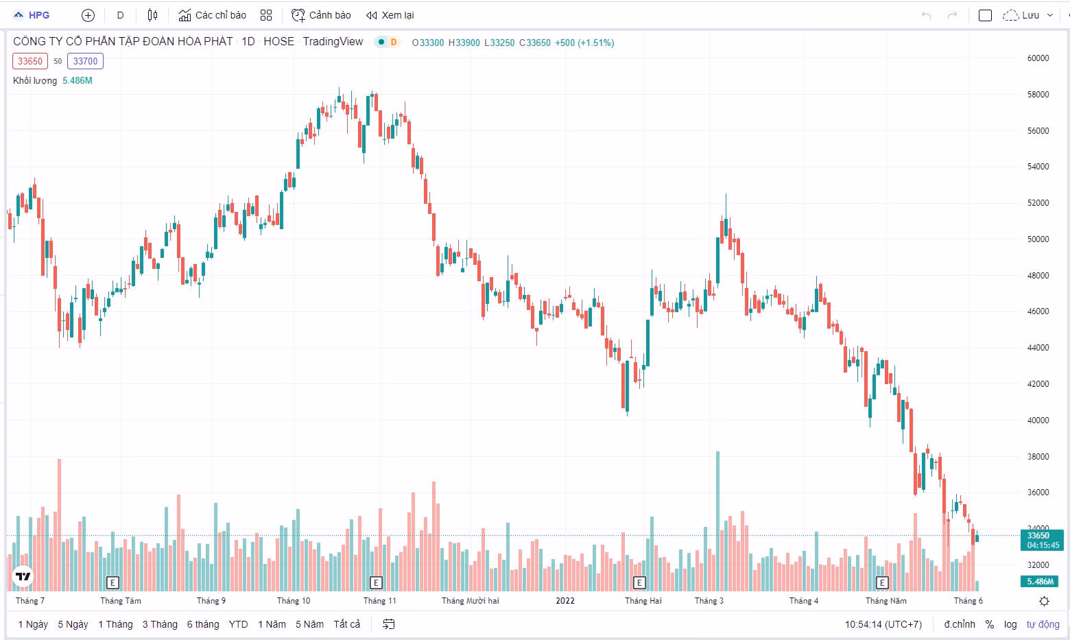1070x640 pixels.
Task: Toggle log scale mode
Action: pyautogui.click(x=1010, y=624)
